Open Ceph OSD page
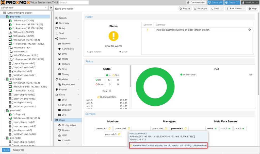 point(64,136)
